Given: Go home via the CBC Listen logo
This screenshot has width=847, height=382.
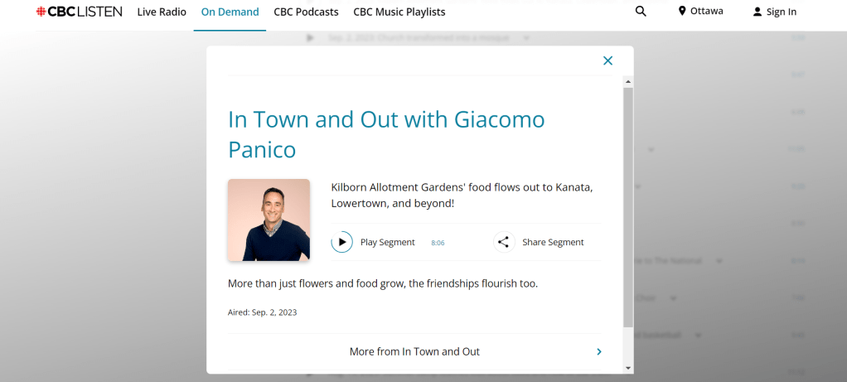Looking at the screenshot, I should (x=79, y=12).
